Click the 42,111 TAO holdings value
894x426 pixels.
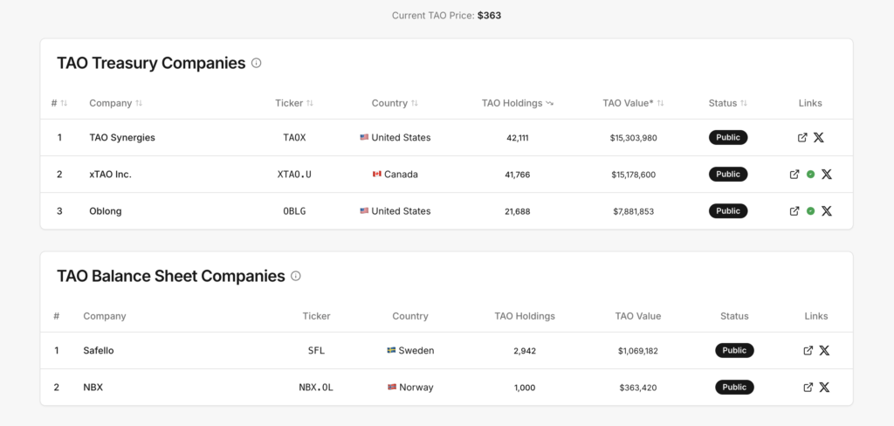[x=518, y=137]
